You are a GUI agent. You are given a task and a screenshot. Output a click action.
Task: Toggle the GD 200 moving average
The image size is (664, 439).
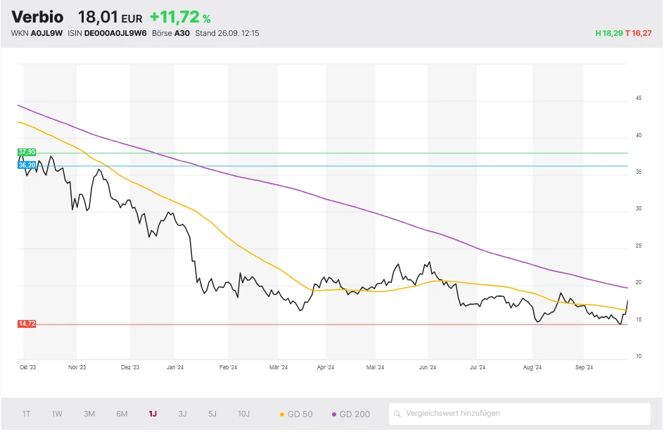point(350,414)
